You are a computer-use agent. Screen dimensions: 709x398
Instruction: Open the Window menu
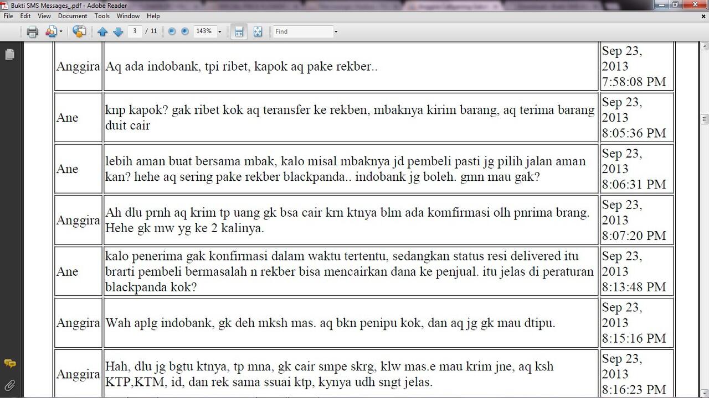tap(128, 16)
